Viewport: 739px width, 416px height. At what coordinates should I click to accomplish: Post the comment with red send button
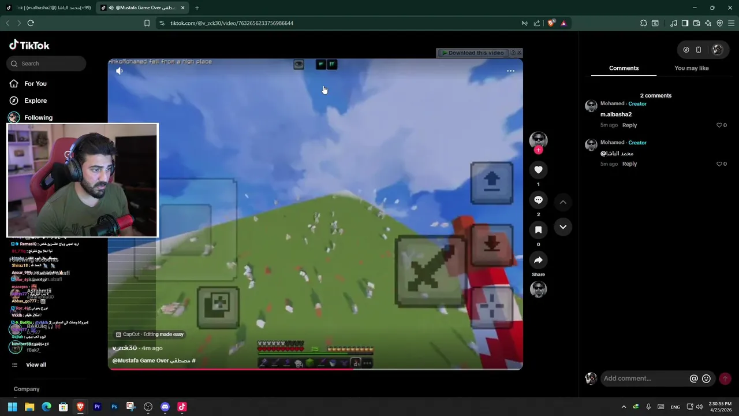[x=725, y=379]
